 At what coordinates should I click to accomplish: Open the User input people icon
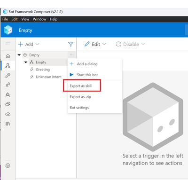[8, 85]
